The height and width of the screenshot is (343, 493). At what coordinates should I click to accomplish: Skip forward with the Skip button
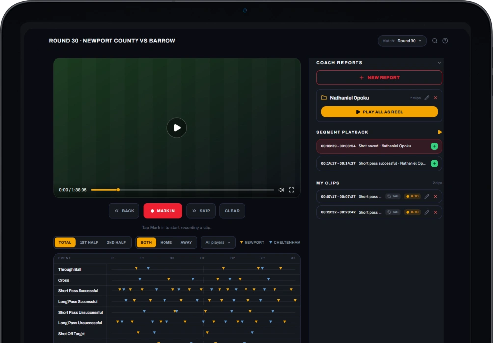[201, 211]
